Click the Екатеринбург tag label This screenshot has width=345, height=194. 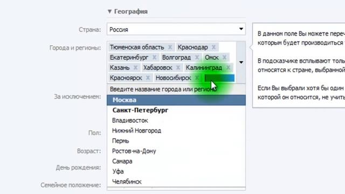coord(129,58)
